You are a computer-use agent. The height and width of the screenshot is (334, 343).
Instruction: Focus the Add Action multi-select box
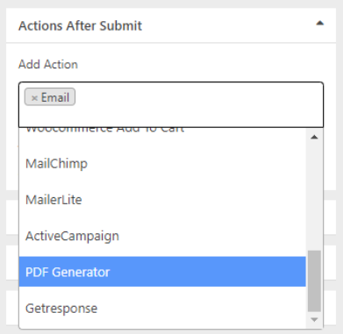(x=171, y=104)
